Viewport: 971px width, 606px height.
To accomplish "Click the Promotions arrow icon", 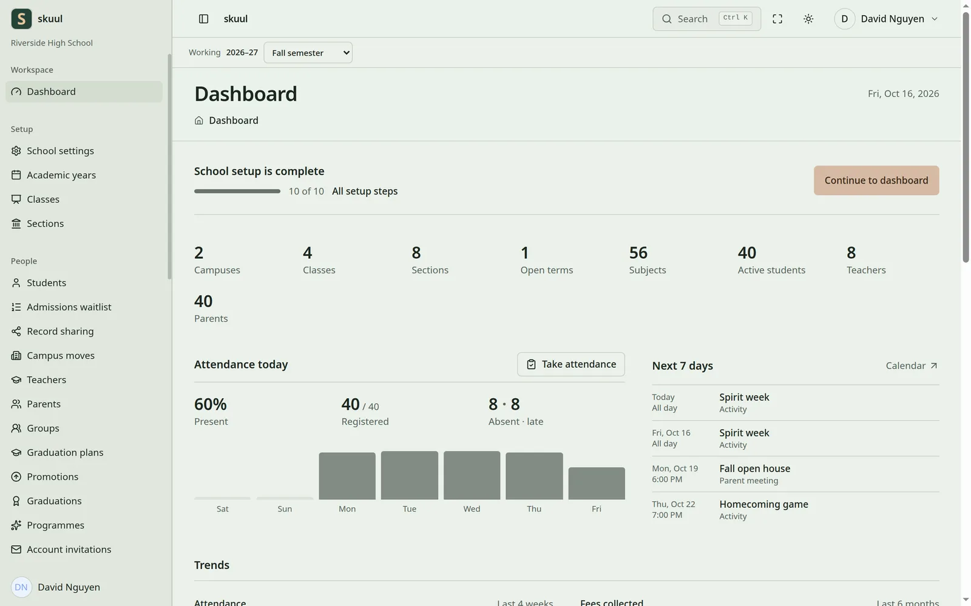I will tap(16, 477).
